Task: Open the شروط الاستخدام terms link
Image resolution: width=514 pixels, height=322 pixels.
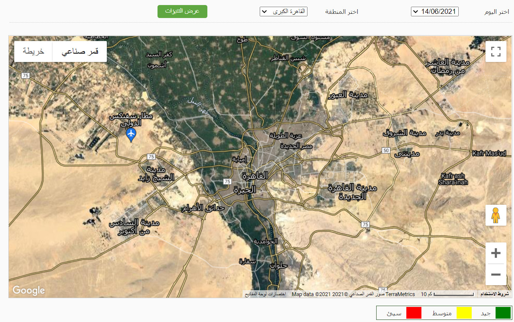Action: coord(495,294)
